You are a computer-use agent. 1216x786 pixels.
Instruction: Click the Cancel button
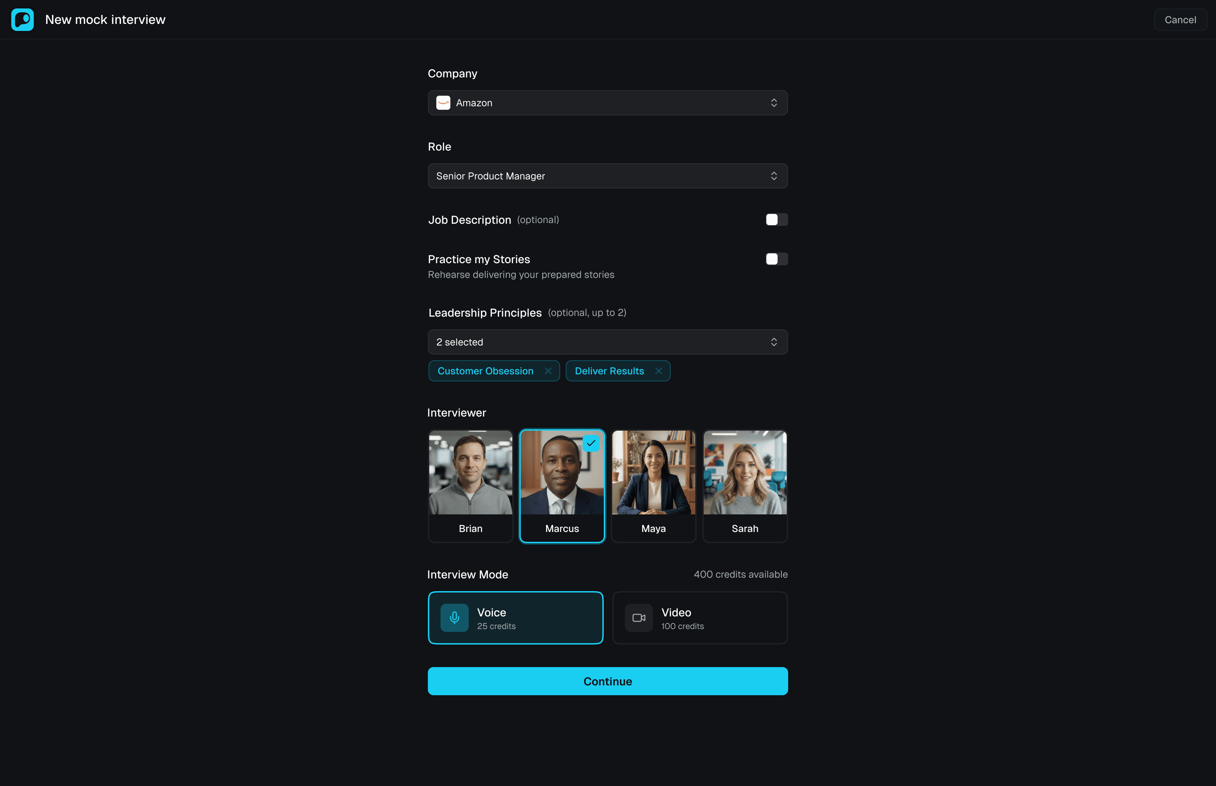(1180, 19)
